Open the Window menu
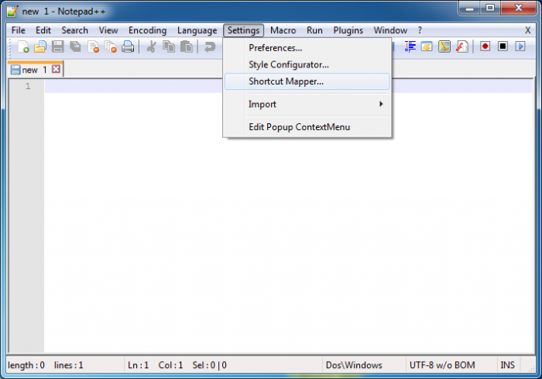The image size is (542, 379). click(x=390, y=30)
